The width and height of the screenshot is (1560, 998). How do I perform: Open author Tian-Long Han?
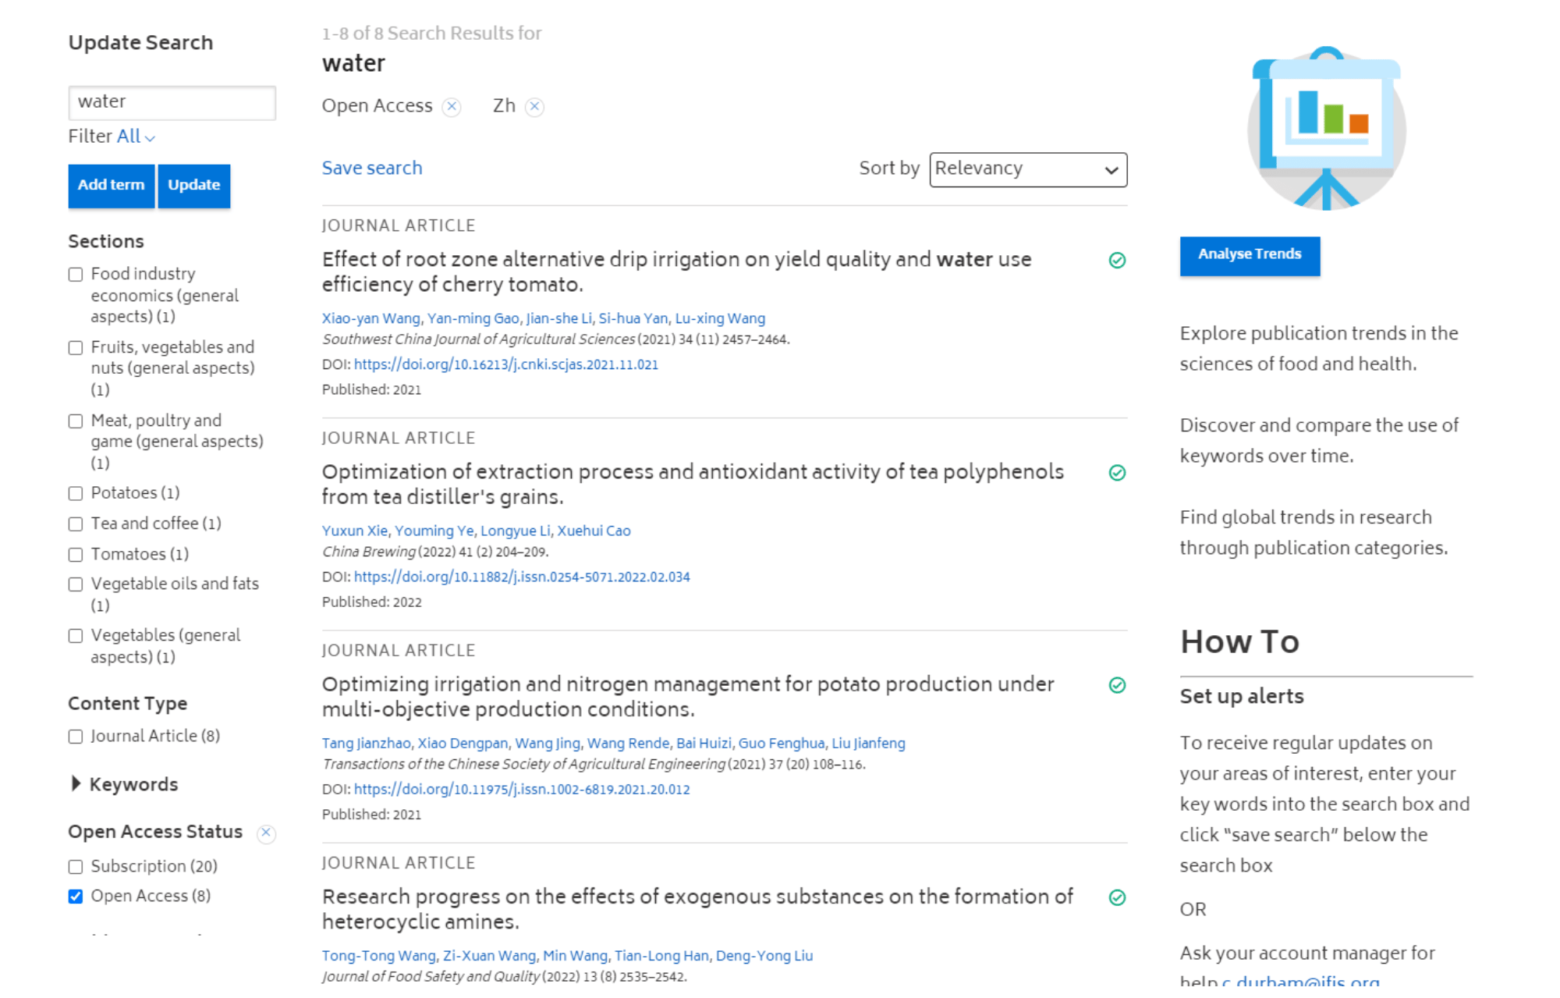(x=661, y=955)
